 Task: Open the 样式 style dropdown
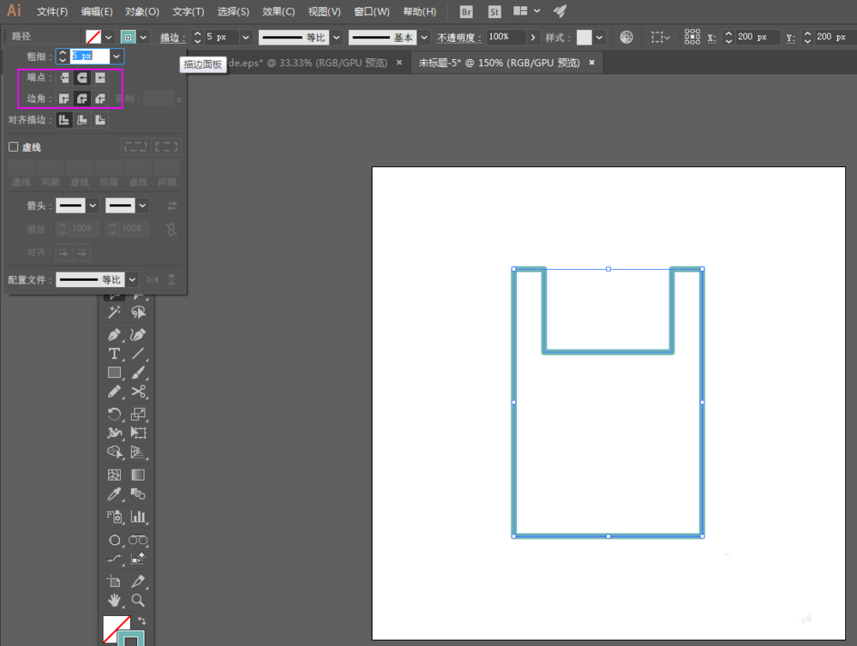(x=599, y=38)
